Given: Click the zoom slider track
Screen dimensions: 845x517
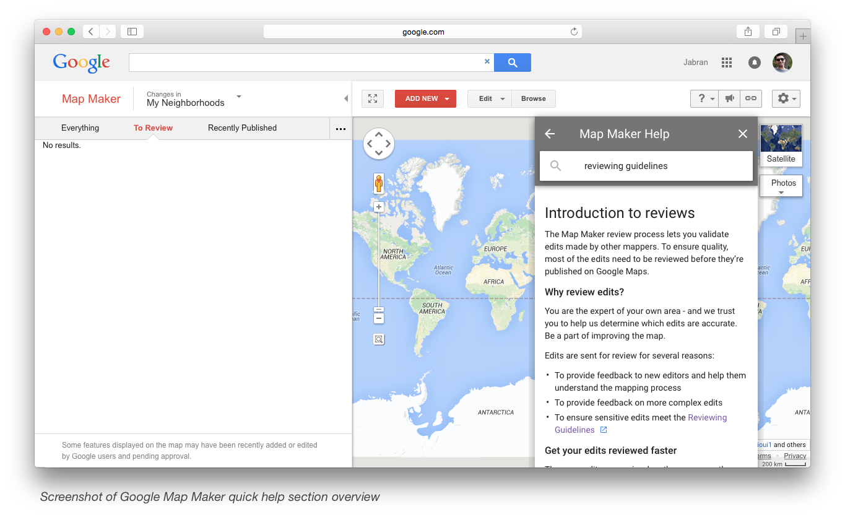Looking at the screenshot, I should (x=379, y=260).
